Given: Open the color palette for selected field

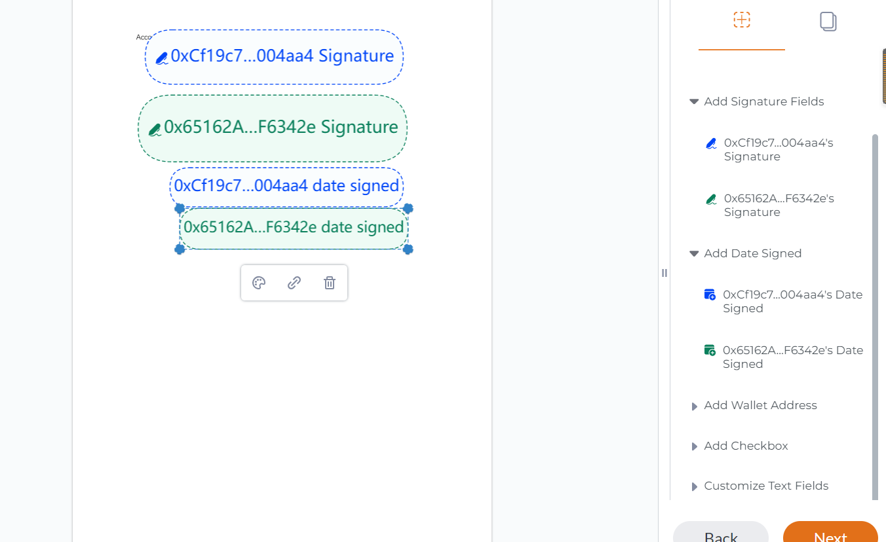Looking at the screenshot, I should (259, 283).
